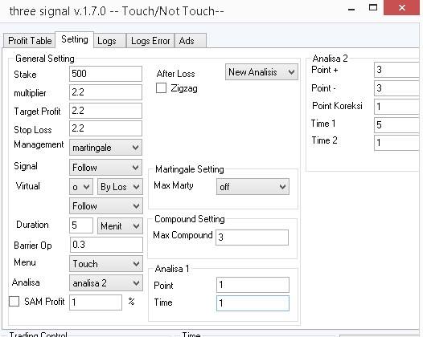Viewport: 423px width, 337px height.
Task: Click the Analisa 2 Point - field
Action: pyautogui.click(x=396, y=88)
